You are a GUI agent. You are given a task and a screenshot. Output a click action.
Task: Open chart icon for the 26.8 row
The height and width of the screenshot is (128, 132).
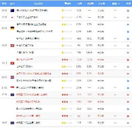point(128,109)
